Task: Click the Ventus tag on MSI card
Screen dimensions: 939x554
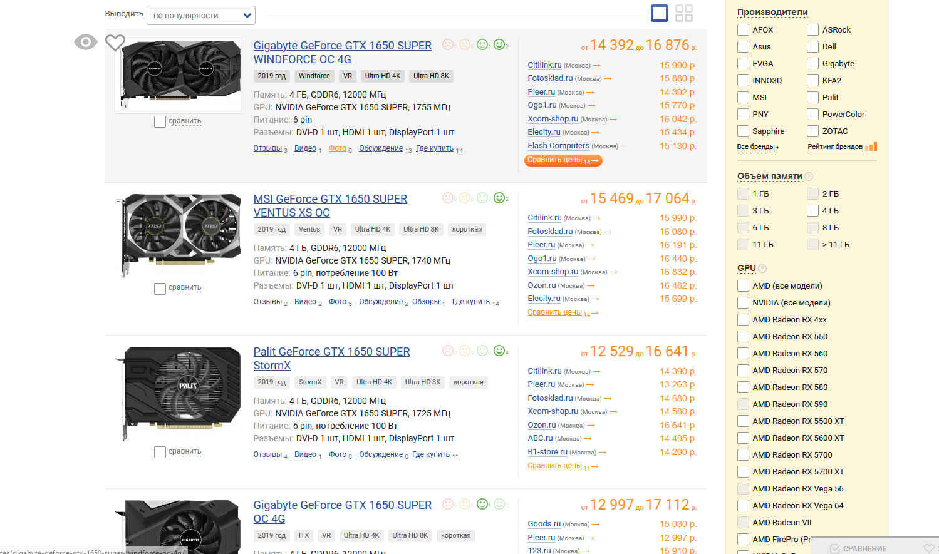Action: pyautogui.click(x=309, y=230)
